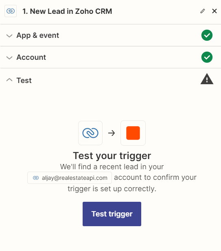Expand the Account section chevron
The image size is (221, 251).
click(x=9, y=57)
